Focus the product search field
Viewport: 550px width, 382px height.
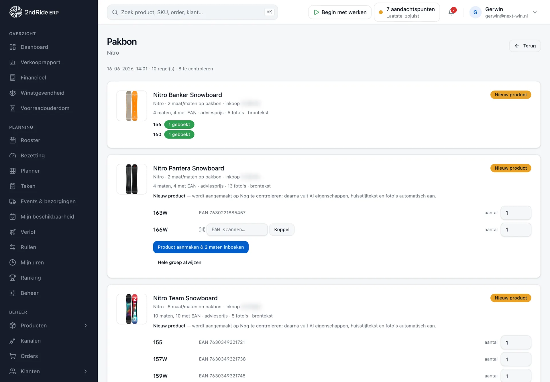tap(192, 12)
